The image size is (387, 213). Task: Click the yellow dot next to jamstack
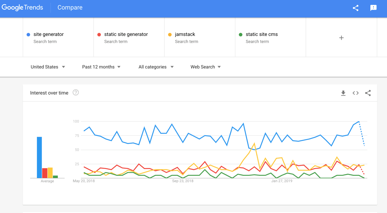click(170, 35)
